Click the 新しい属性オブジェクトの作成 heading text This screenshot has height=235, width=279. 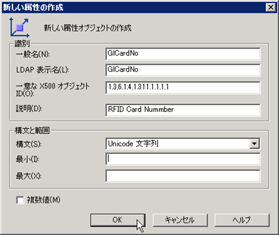[x=87, y=28]
